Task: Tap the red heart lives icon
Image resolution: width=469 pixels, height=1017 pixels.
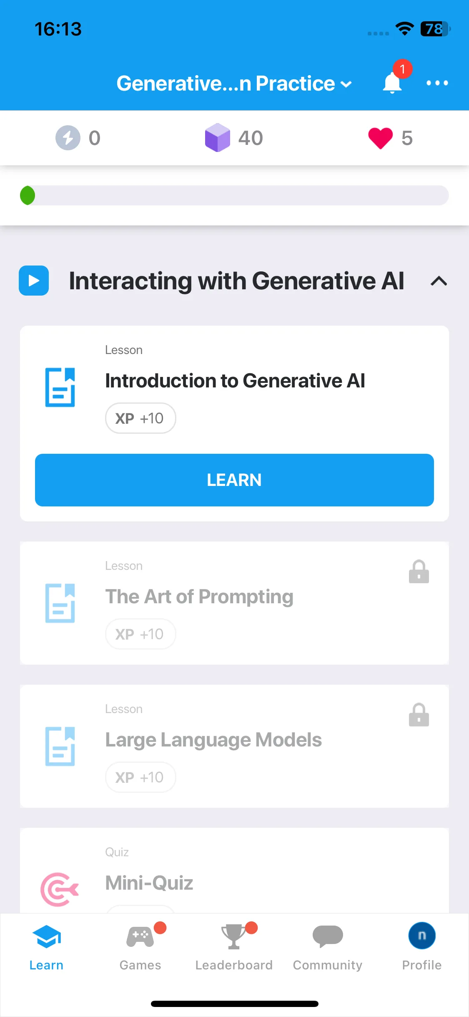Action: pos(380,138)
